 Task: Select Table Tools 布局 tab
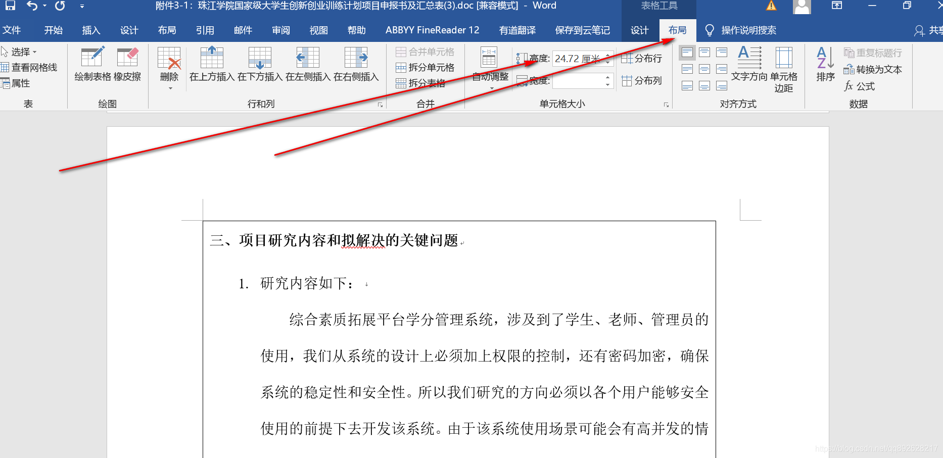(x=677, y=30)
